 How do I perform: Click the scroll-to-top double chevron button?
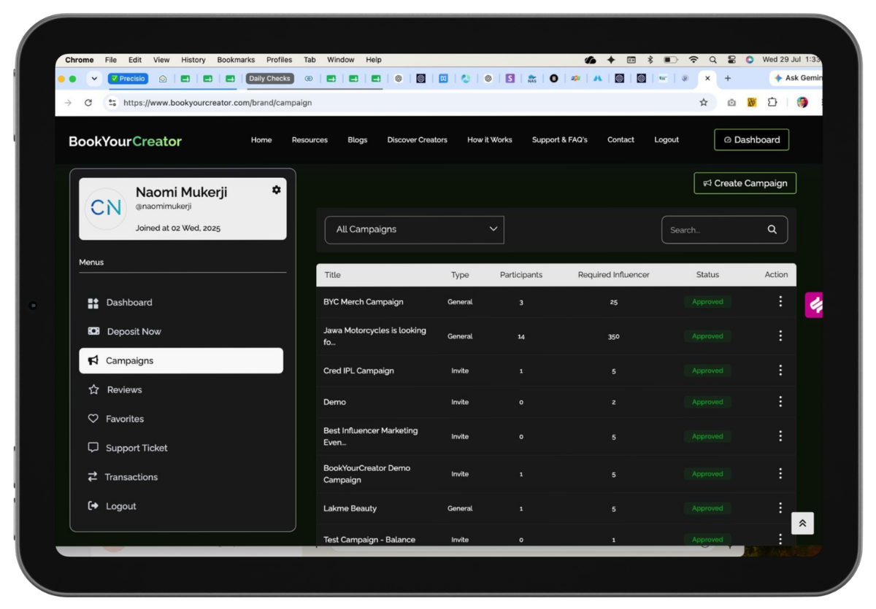click(802, 523)
